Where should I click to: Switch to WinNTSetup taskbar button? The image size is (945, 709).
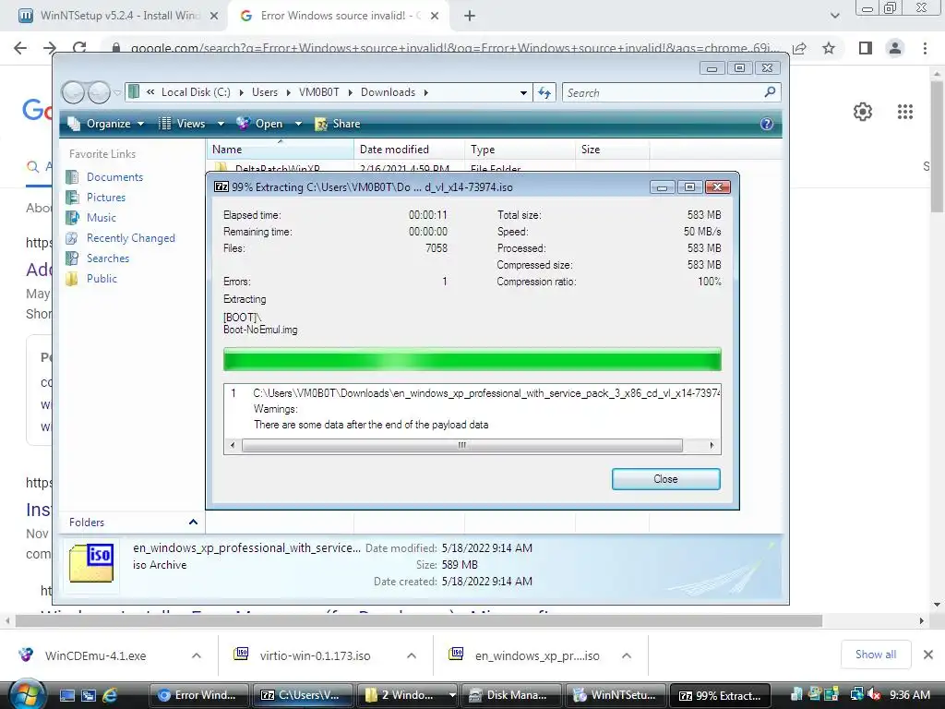[x=615, y=695]
